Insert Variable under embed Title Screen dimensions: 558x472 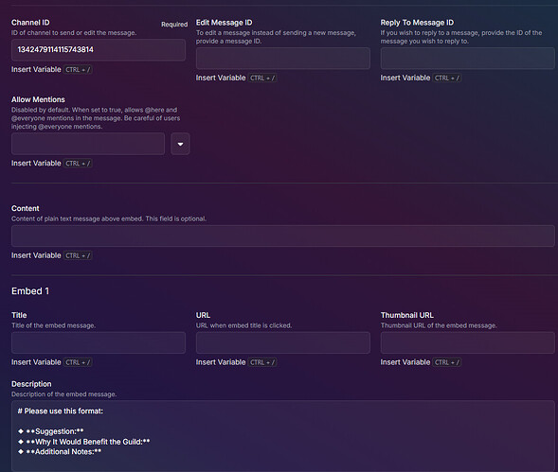[x=36, y=362]
